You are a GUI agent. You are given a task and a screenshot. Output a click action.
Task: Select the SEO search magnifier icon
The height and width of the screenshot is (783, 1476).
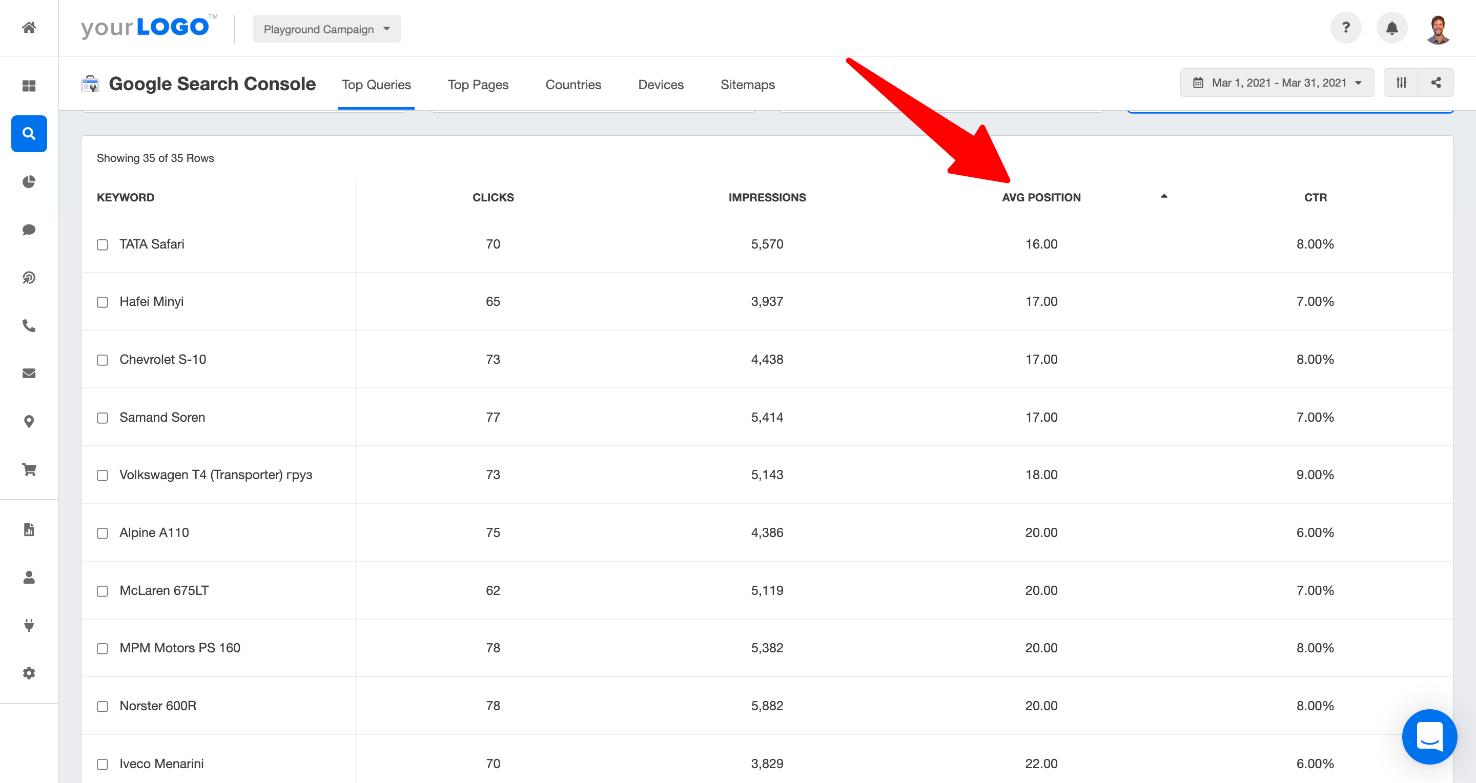click(29, 133)
